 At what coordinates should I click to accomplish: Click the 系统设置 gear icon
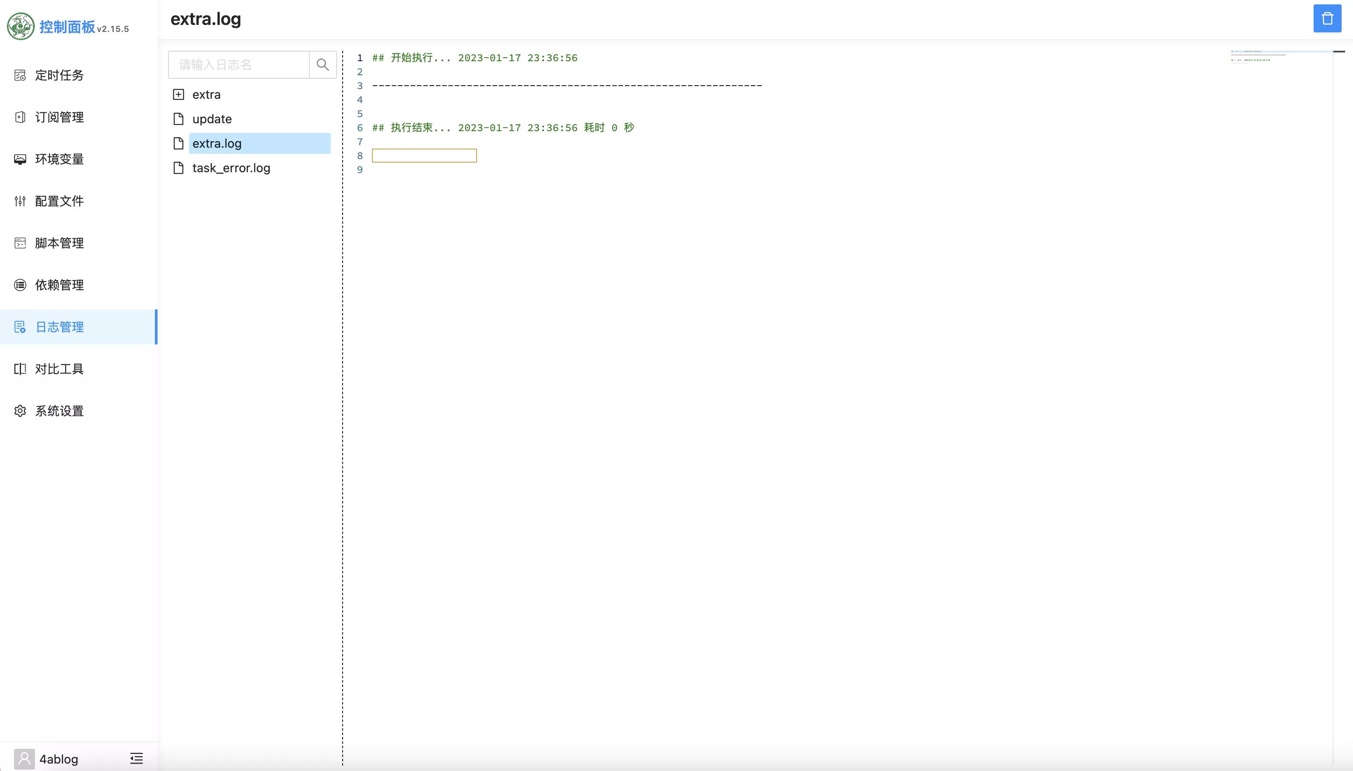click(20, 411)
